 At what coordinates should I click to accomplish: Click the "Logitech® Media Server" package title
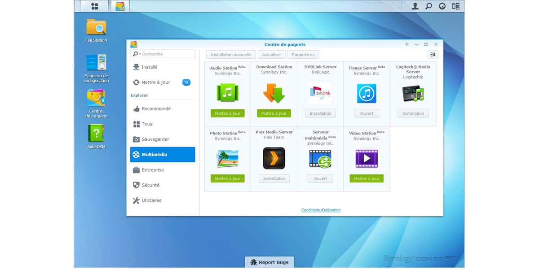(413, 69)
